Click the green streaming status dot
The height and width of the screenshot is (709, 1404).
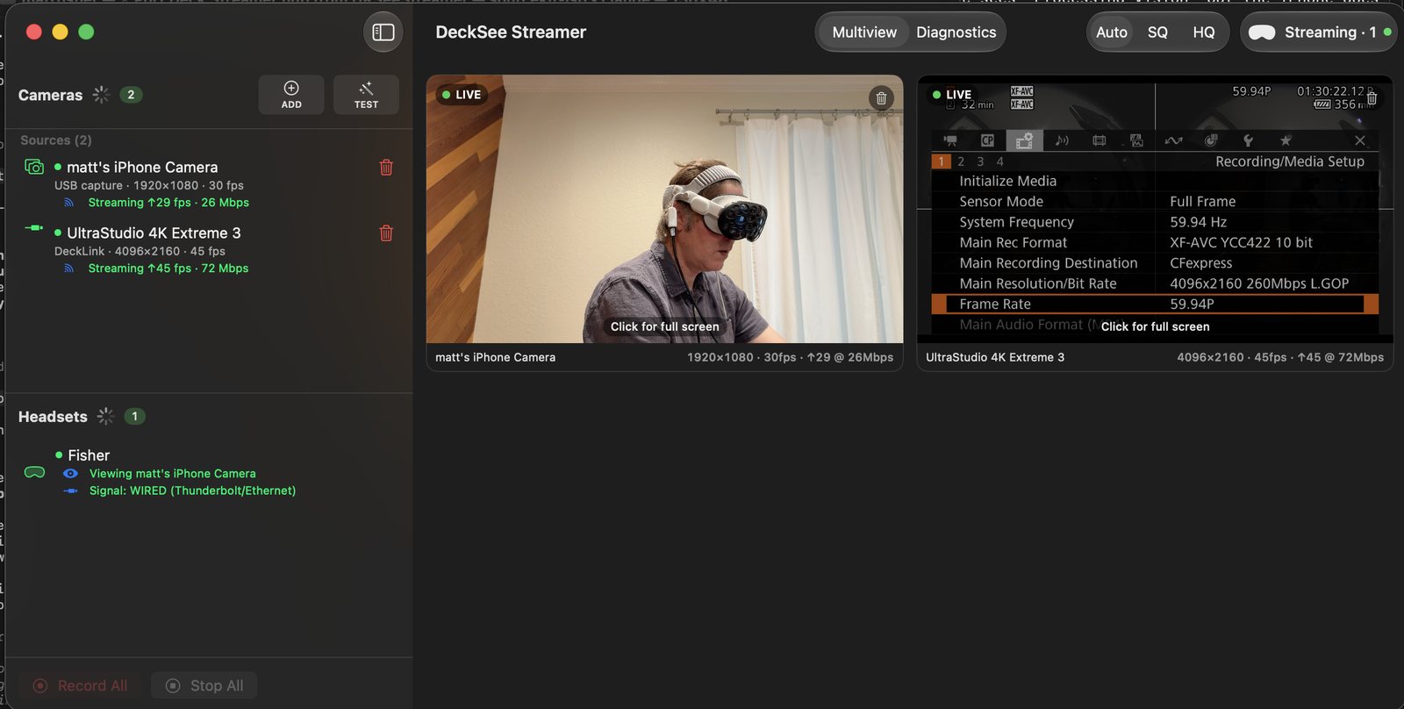[x=1387, y=32]
